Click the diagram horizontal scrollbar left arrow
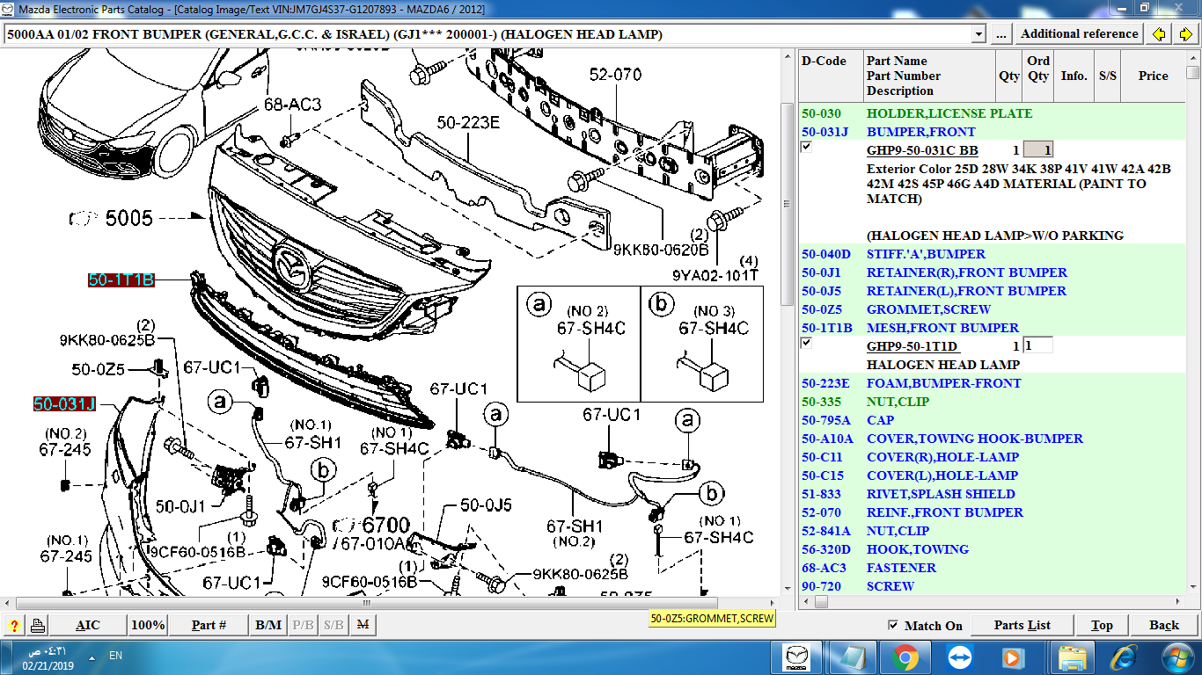 tap(8, 603)
